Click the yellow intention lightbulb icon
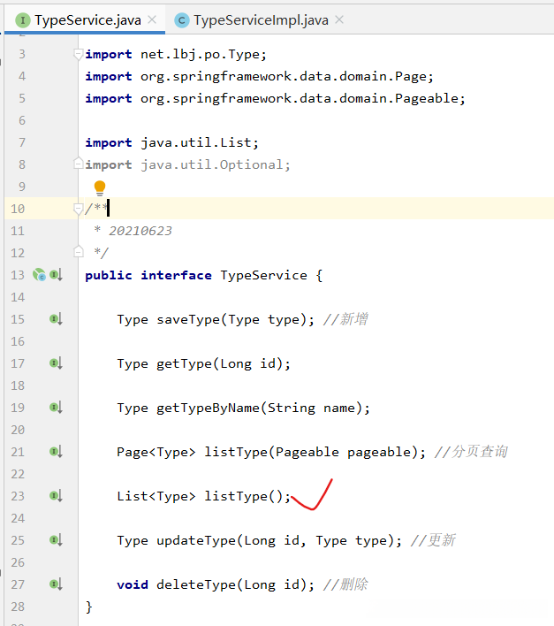Image resolution: width=554 pixels, height=626 pixels. [x=100, y=188]
